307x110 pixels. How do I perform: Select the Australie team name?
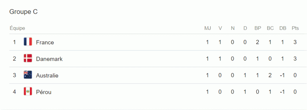(47, 75)
